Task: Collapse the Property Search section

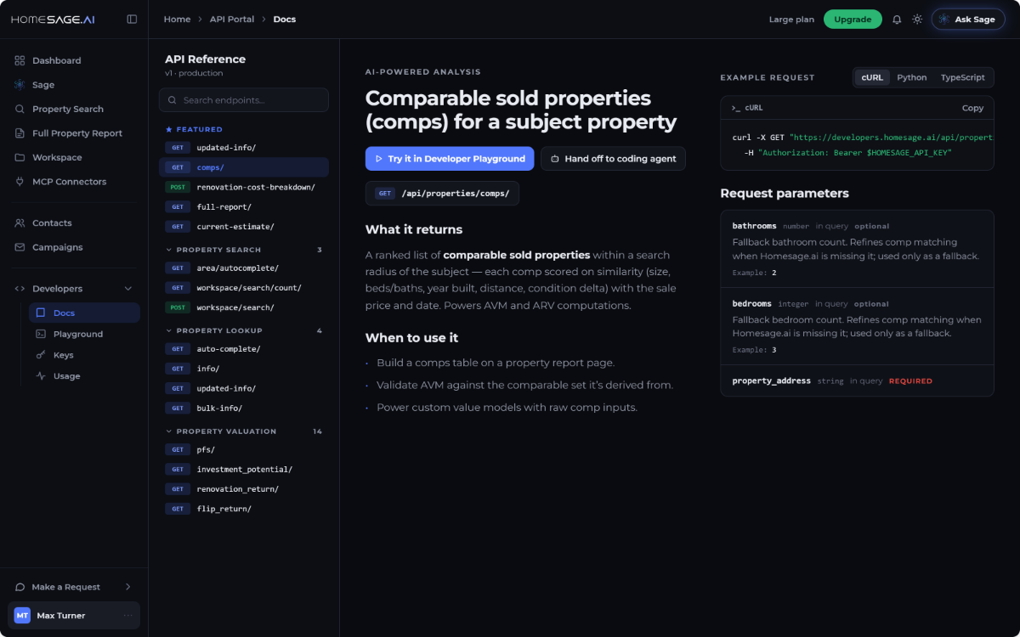Action: tap(244, 250)
